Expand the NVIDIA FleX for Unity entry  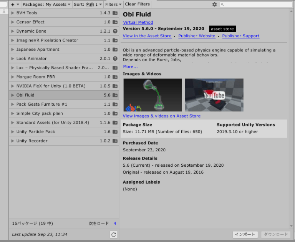tap(13, 86)
